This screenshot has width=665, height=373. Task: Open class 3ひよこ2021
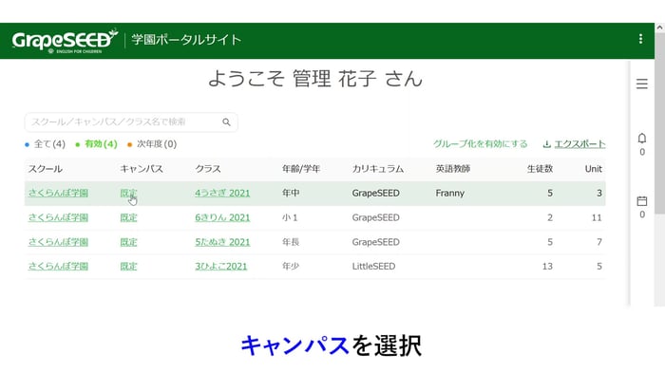220,266
